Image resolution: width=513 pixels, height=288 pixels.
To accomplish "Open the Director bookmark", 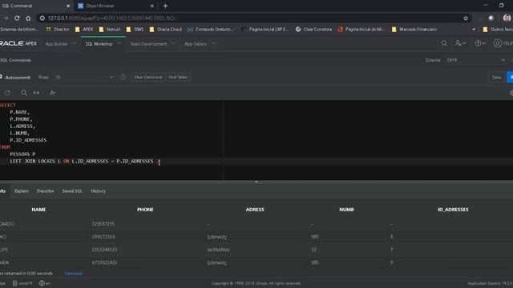I will tap(58, 30).
